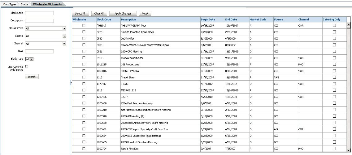Open the Block Type dropdown
This screenshot has height=155, width=352.
tap(32, 59)
